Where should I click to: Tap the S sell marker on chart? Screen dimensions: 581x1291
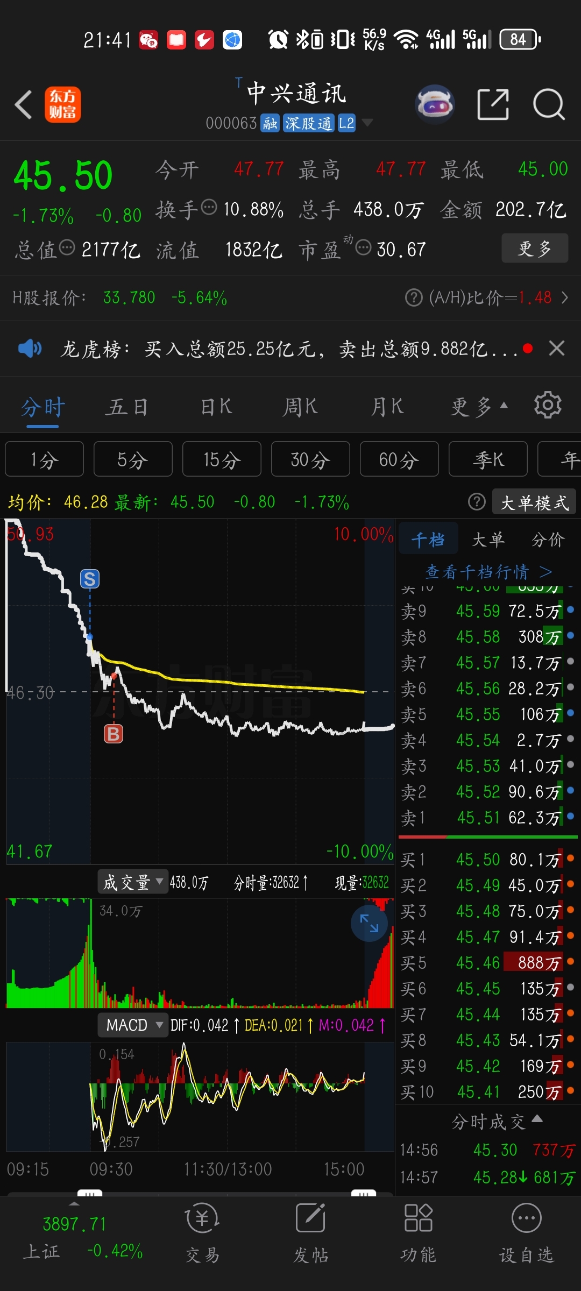[90, 579]
